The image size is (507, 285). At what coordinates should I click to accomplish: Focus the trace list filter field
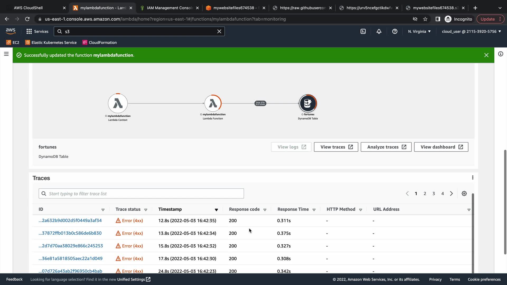[141, 193]
